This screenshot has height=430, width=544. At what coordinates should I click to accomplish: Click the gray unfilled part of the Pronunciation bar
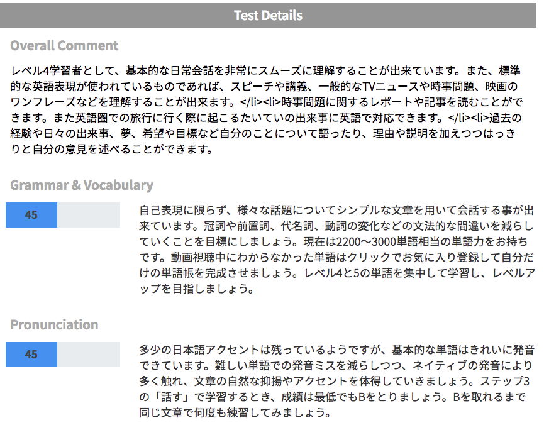pyautogui.click(x=89, y=355)
